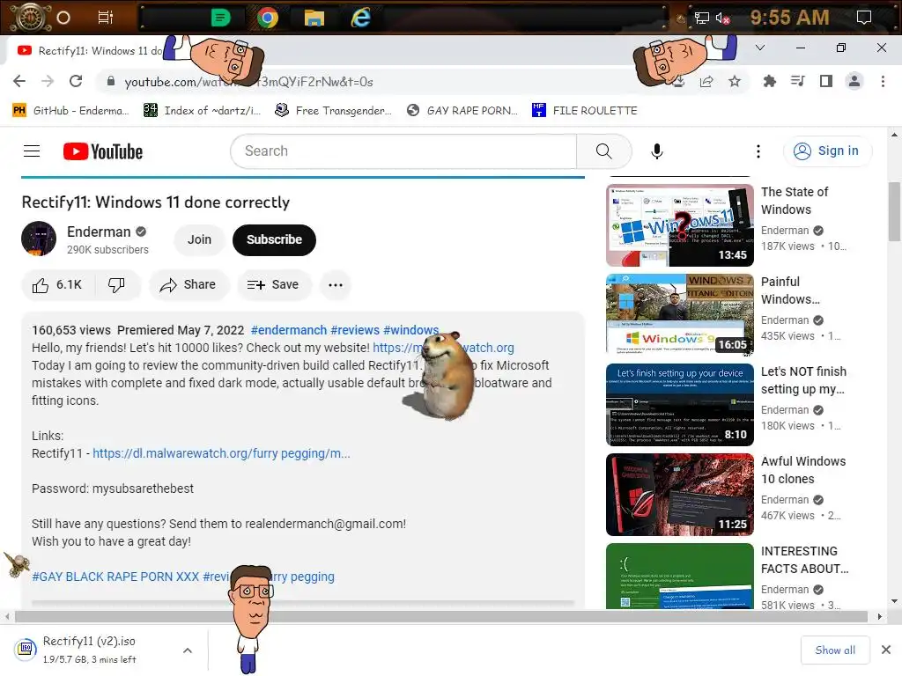Go to YouTube home via logo
The height and width of the screenshot is (676, 902).
[103, 151]
